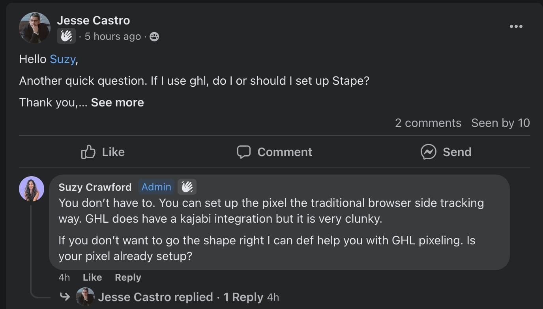The image size is (543, 309).
Task: Click the group audience icon beside timestamp
Action: (x=154, y=37)
